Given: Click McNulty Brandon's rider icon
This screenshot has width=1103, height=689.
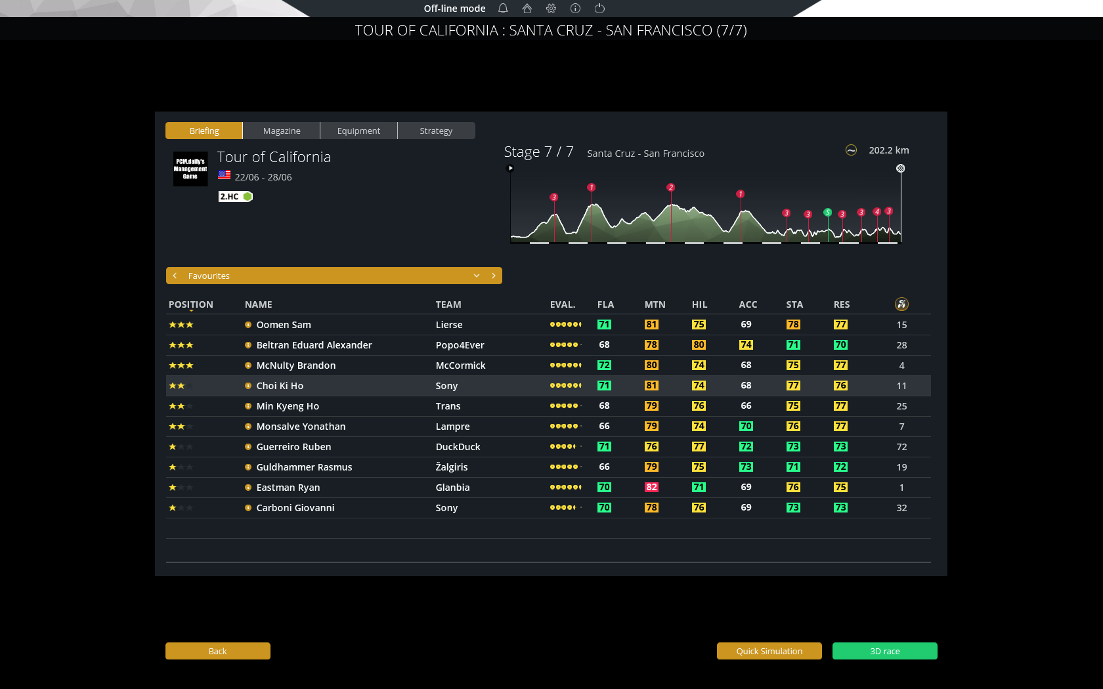Looking at the screenshot, I should pos(248,365).
